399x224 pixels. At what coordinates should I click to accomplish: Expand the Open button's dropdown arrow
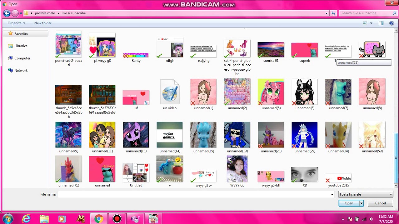(362, 203)
